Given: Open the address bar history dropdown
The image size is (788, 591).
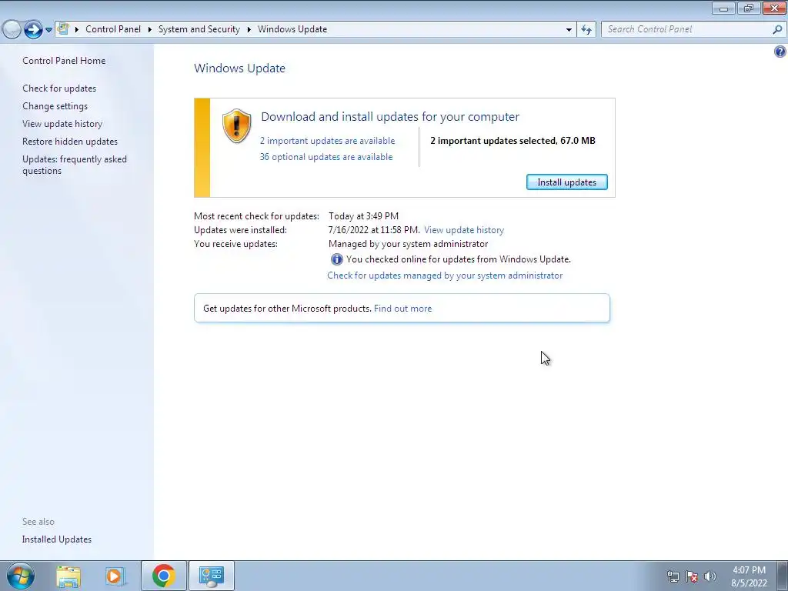Looking at the screenshot, I should coord(569,30).
